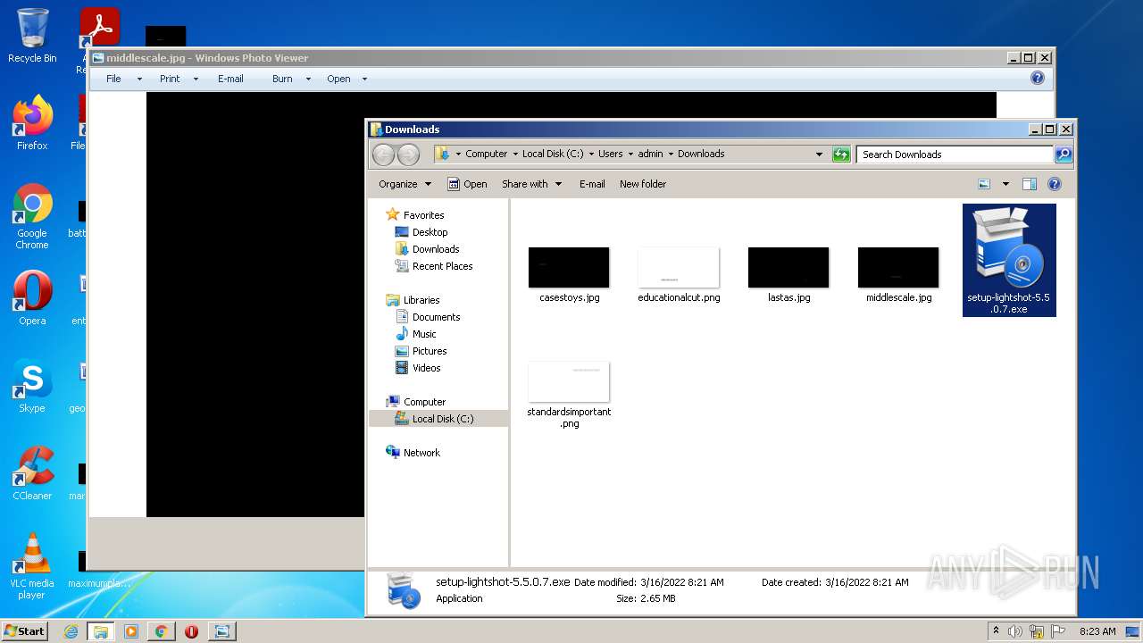This screenshot has width=1143, height=643.
Task: Open Burn menu in Photo Viewer
Action: point(282,79)
